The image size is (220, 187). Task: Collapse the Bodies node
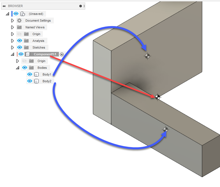click(x=18, y=68)
